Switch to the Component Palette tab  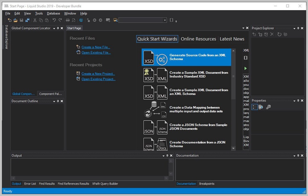(x=51, y=94)
